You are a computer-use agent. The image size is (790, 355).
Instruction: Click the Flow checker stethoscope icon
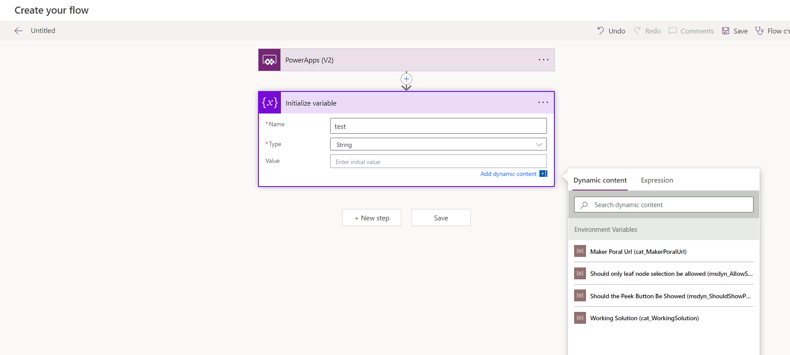pyautogui.click(x=759, y=31)
